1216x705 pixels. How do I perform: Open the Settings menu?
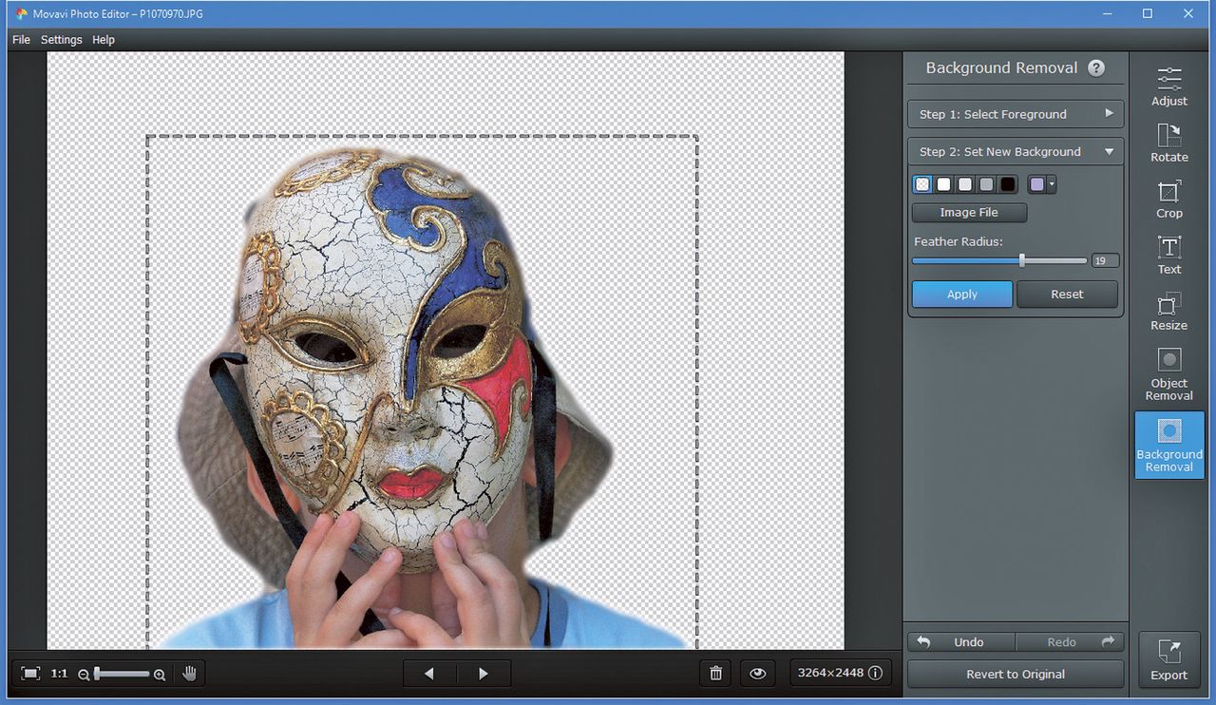(61, 40)
